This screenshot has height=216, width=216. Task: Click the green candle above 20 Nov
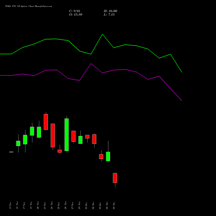pos(39,132)
